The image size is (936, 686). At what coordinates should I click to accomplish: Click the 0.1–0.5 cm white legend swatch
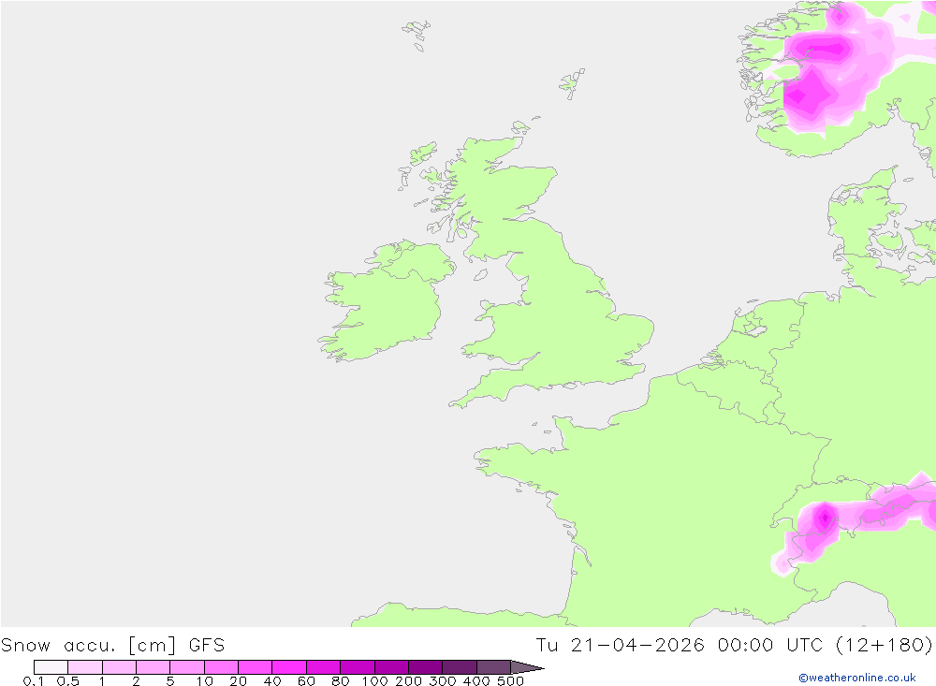[x=51, y=667]
